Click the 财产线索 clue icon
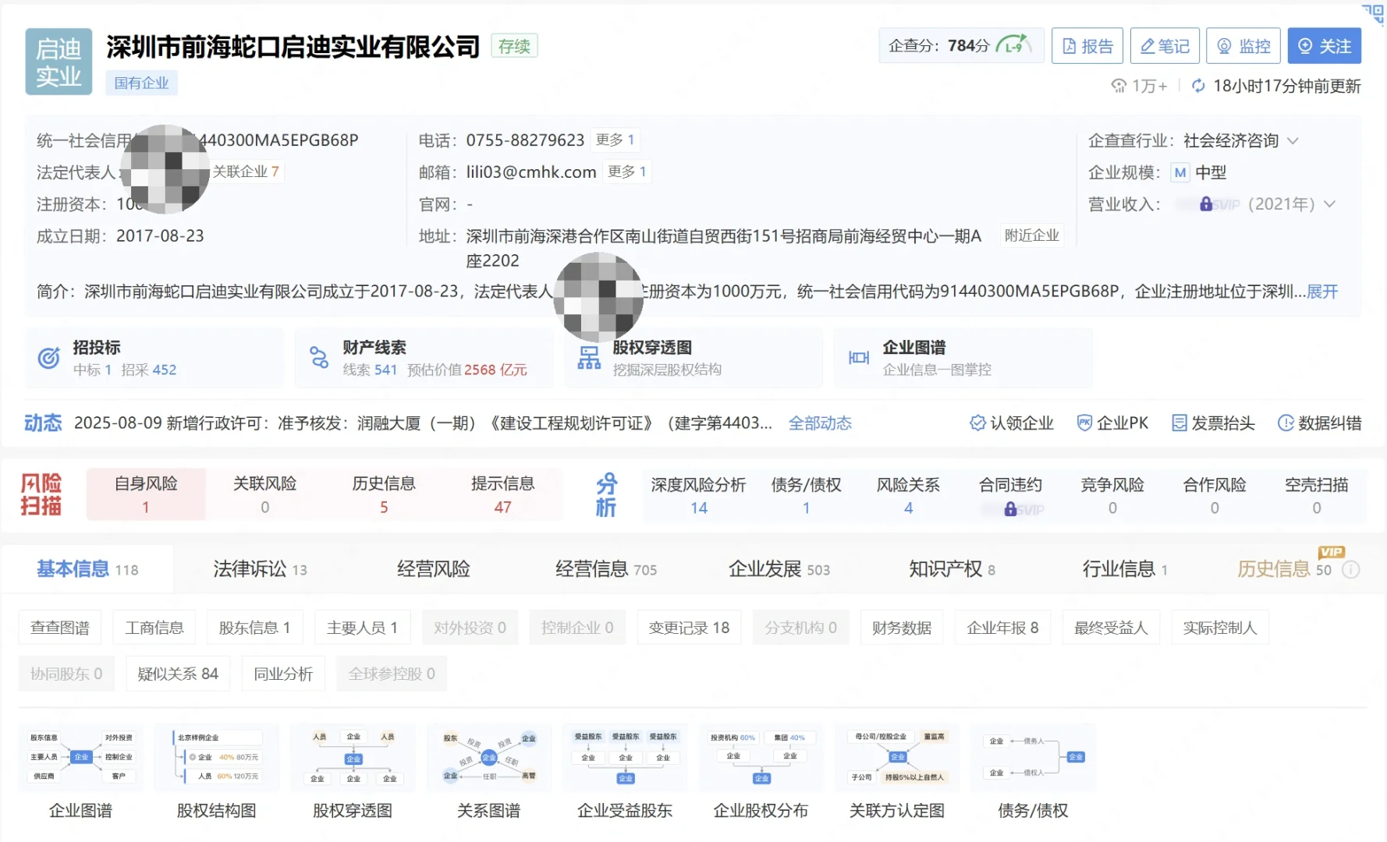 coord(318,358)
